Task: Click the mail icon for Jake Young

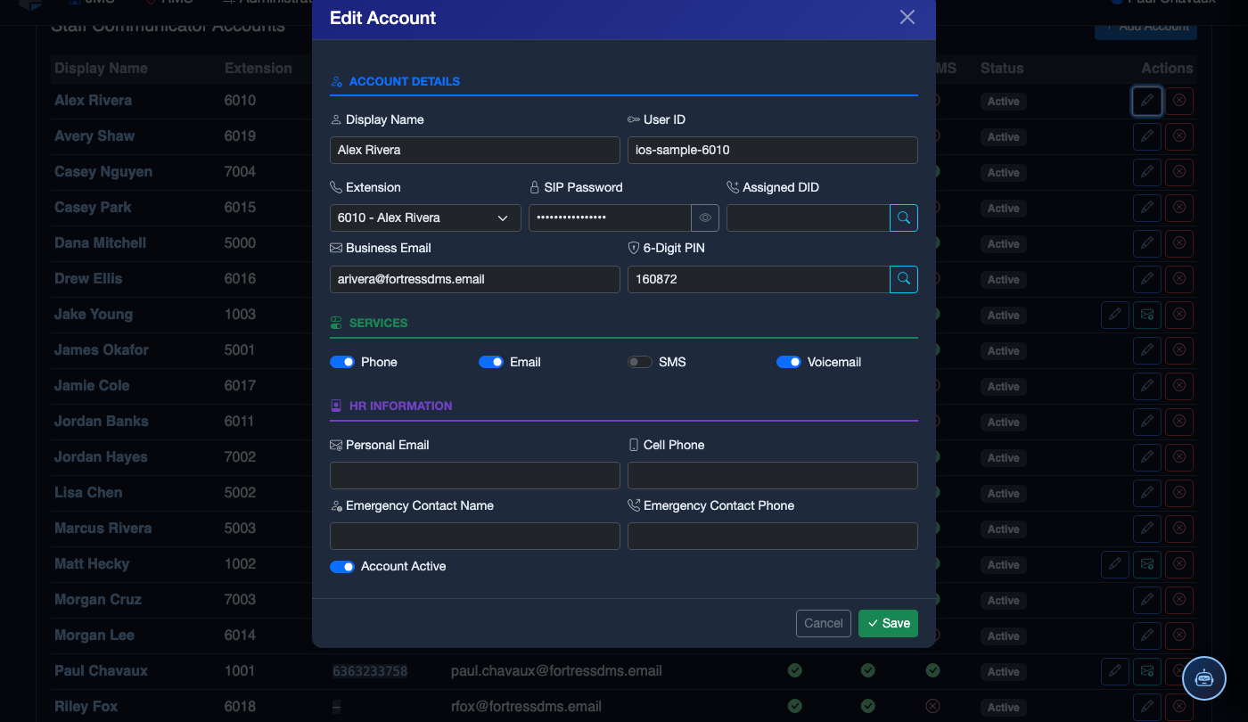Action: click(1147, 315)
